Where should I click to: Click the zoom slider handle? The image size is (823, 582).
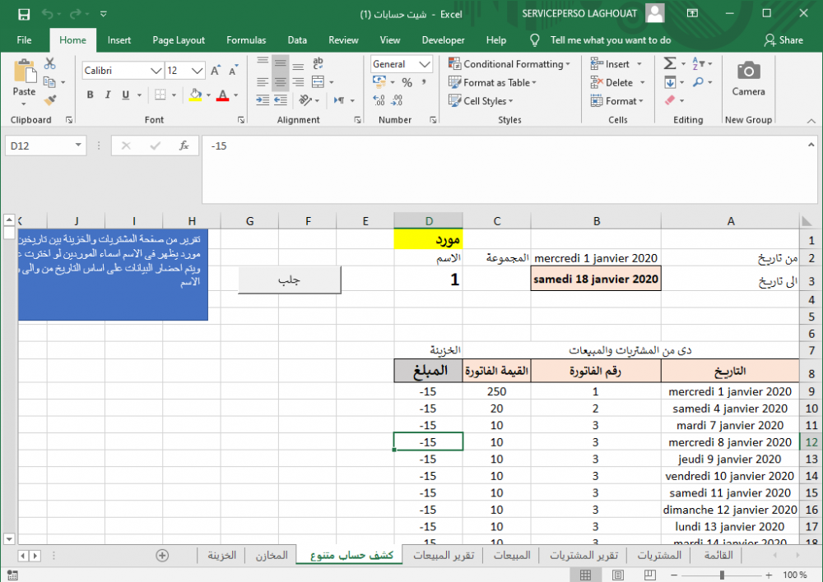pyautogui.click(x=723, y=575)
